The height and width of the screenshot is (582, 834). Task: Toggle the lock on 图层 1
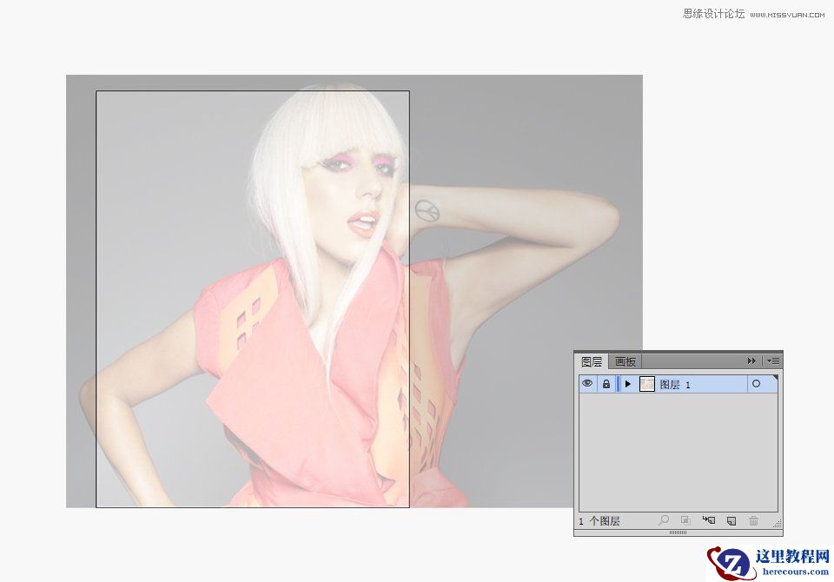[x=606, y=384]
